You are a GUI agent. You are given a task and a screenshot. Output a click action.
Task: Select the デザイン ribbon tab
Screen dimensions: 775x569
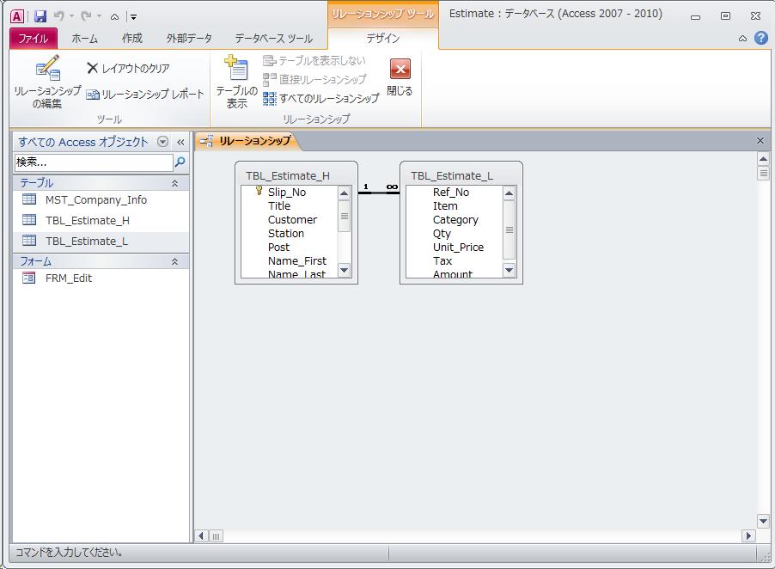(383, 39)
